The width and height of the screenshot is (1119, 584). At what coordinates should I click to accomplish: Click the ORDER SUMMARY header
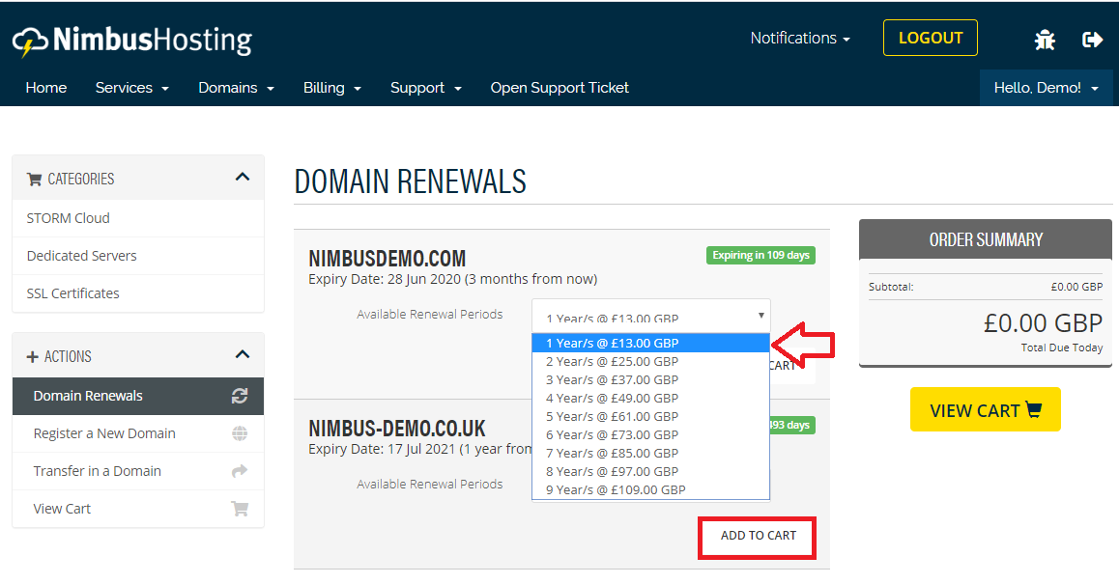986,239
